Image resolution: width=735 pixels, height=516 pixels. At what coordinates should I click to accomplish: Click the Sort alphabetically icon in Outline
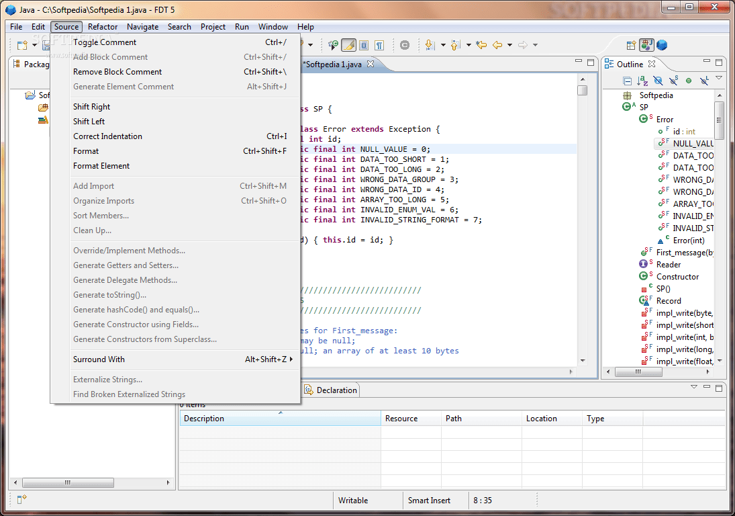pyautogui.click(x=642, y=81)
